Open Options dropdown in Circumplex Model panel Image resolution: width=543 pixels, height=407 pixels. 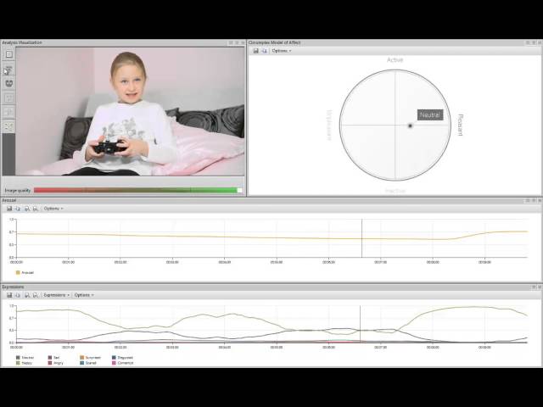(x=282, y=51)
